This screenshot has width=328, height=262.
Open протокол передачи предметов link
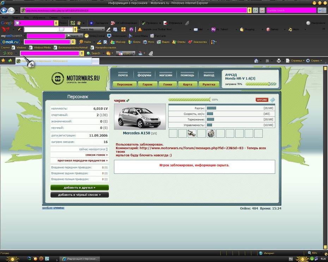[83, 161]
